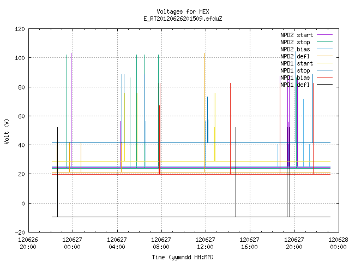Select the 'NPD1 stop' legend label
This screenshot has width=349, height=262.
coord(295,70)
